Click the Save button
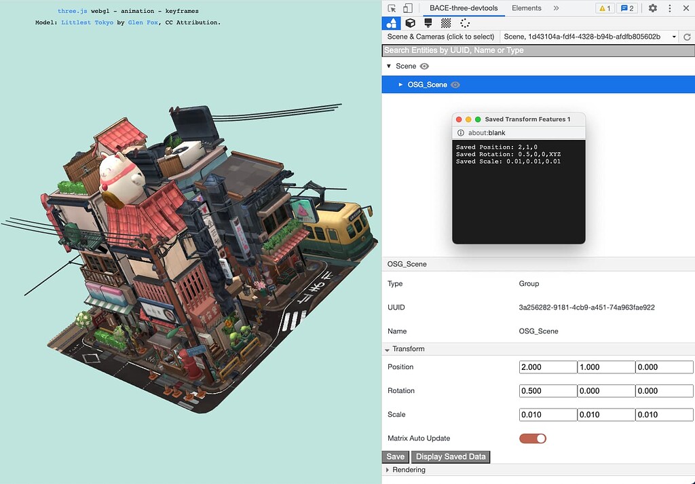This screenshot has height=484, width=695. tap(395, 456)
